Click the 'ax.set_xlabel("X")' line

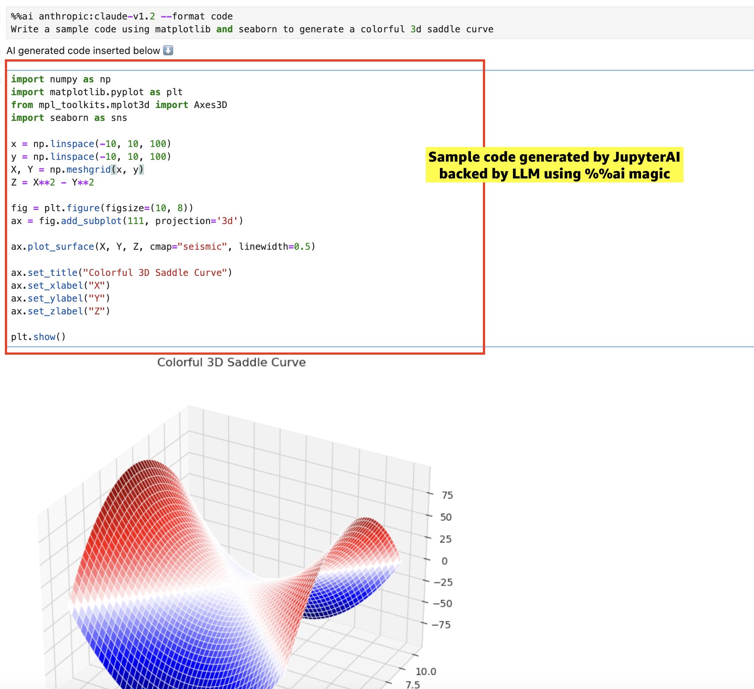pos(61,286)
